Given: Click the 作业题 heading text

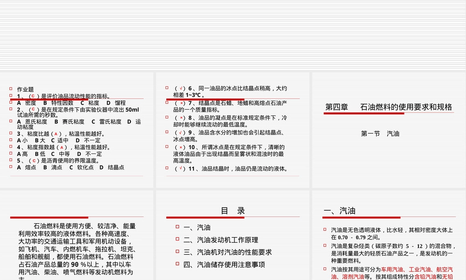Looking at the screenshot, I should 25,89.
